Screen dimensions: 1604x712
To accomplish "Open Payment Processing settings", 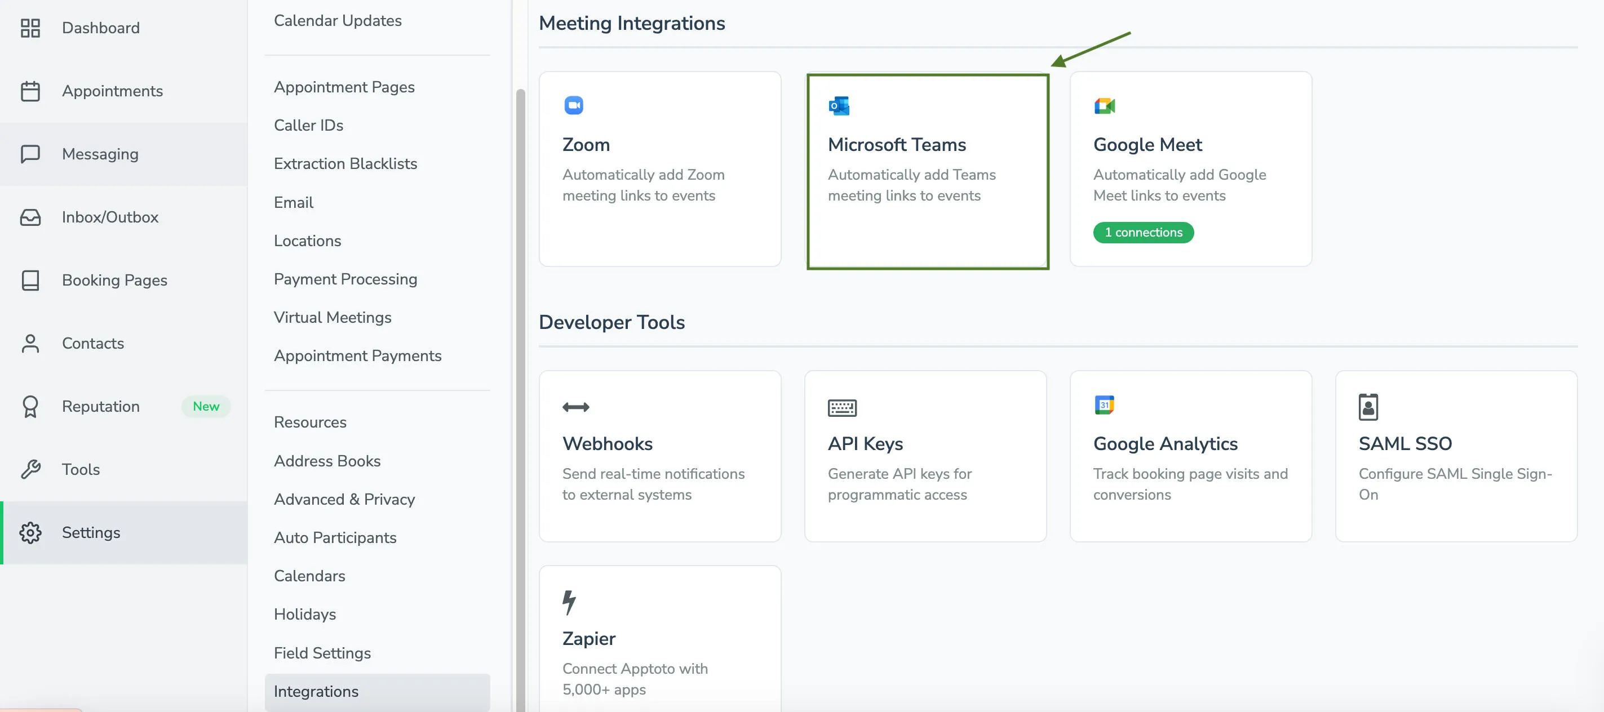I will pyautogui.click(x=345, y=279).
